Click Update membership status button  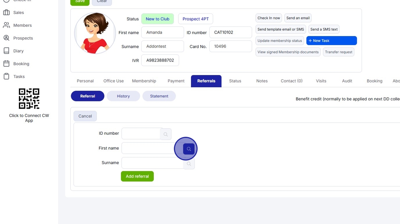[280, 41]
